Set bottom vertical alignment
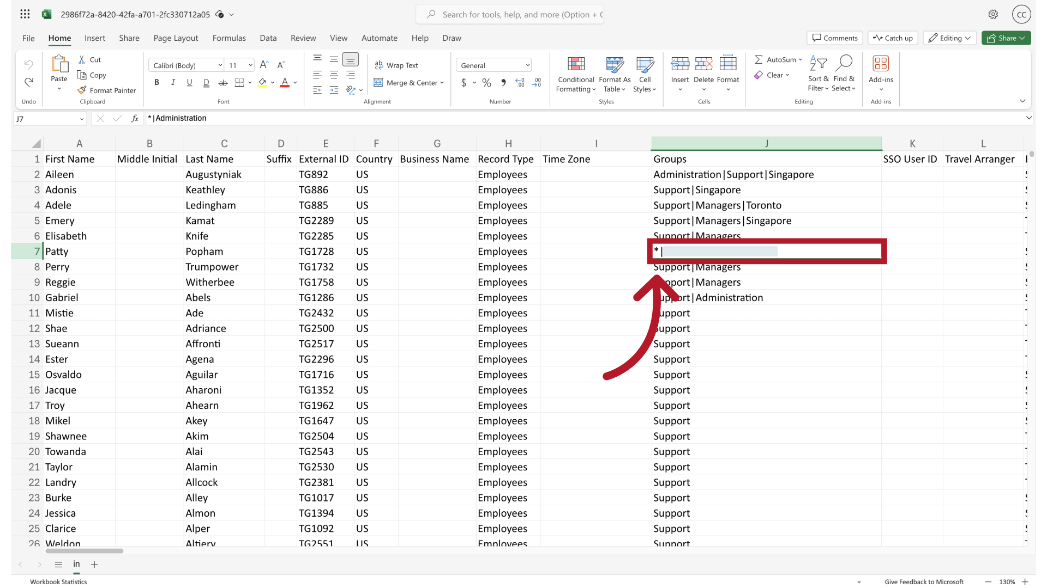 point(351,59)
